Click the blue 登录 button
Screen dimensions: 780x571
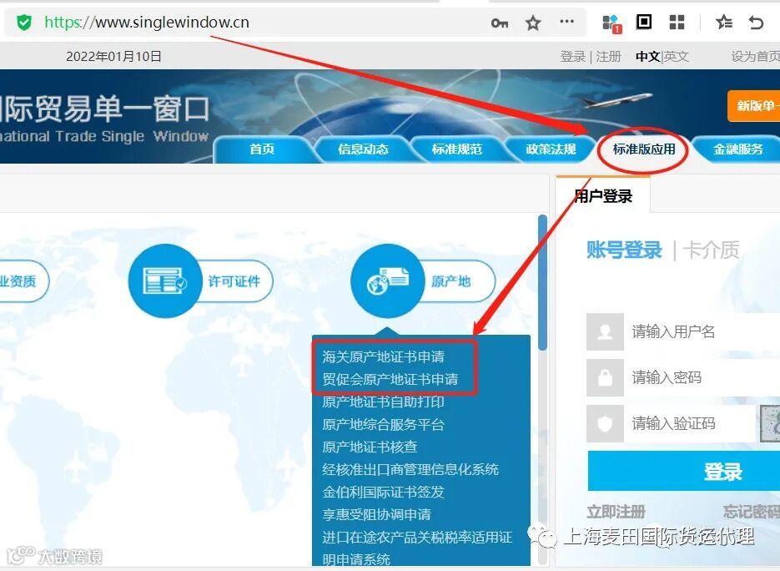coord(684,471)
